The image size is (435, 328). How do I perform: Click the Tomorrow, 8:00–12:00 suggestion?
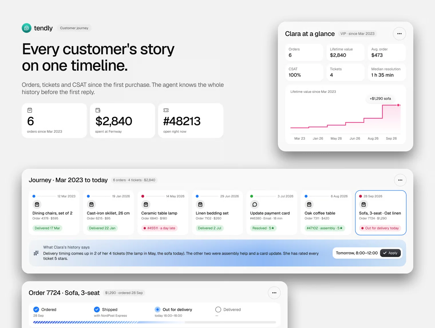(x=357, y=253)
